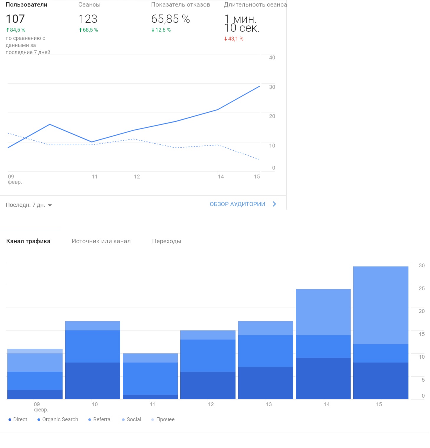The width and height of the screenshot is (430, 448).
Task: Click the Direct segment of the 10 февр. bar
Action: (x=93, y=381)
